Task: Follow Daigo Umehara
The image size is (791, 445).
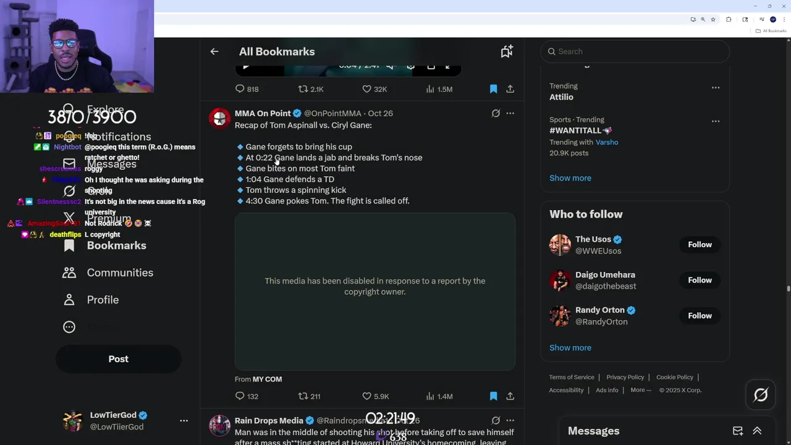Action: (700, 280)
